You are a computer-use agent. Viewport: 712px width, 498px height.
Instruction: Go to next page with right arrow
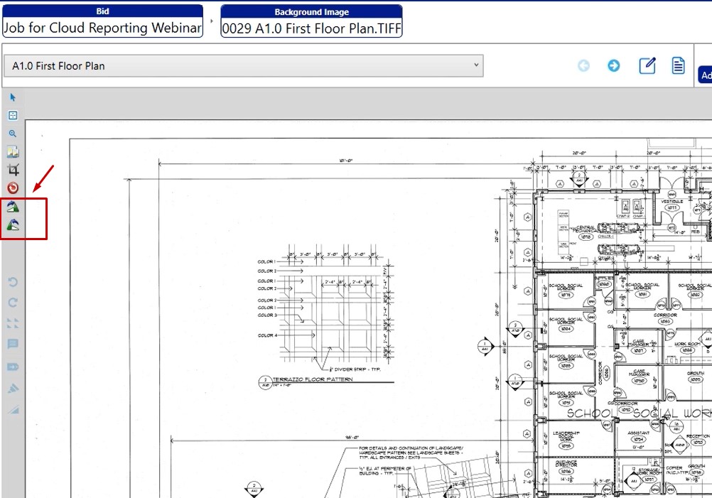613,66
